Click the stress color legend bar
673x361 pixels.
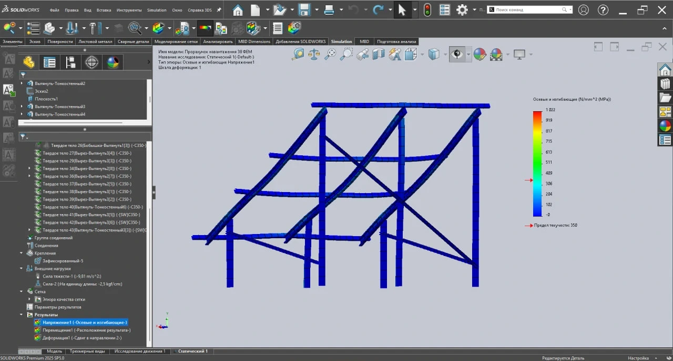coord(537,164)
